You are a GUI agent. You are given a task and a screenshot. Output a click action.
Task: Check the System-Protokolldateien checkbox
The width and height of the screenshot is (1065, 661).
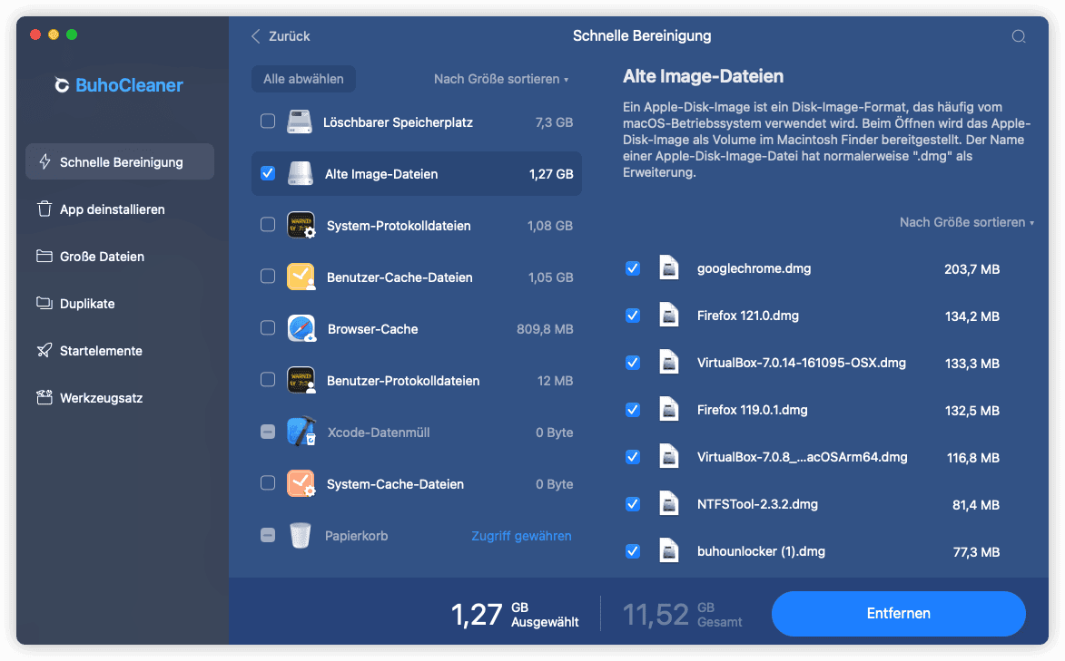coord(268,225)
